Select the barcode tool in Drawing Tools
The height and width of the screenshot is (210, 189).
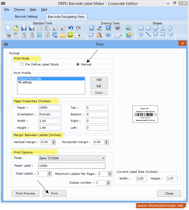(x=118, y=28)
